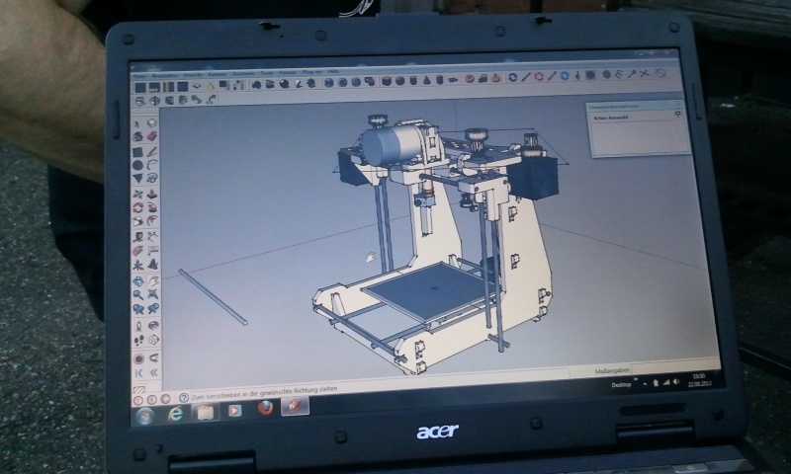791x474 pixels.
Task: Open the Kamera menu
Action: pyautogui.click(x=216, y=72)
